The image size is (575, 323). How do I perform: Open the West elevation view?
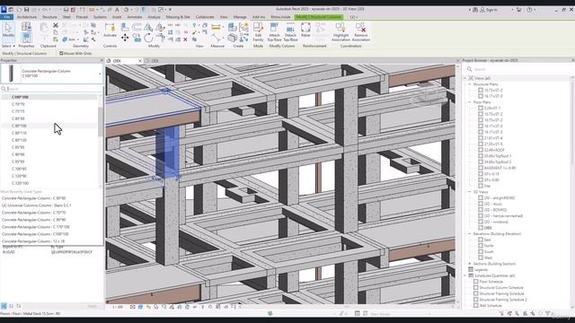point(488,258)
